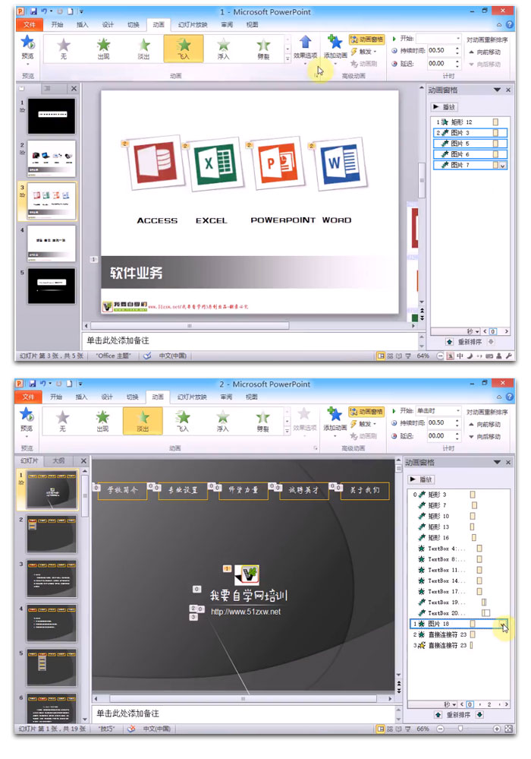Click reorder down arrow in bottom animation pane
The image size is (531, 759).
tap(479, 714)
